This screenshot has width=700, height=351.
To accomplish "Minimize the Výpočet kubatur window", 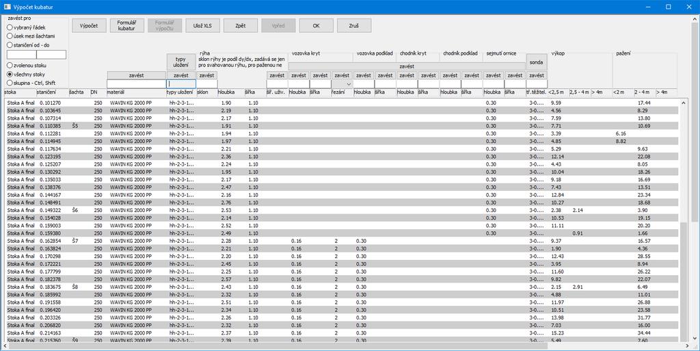I will tap(648, 7).
